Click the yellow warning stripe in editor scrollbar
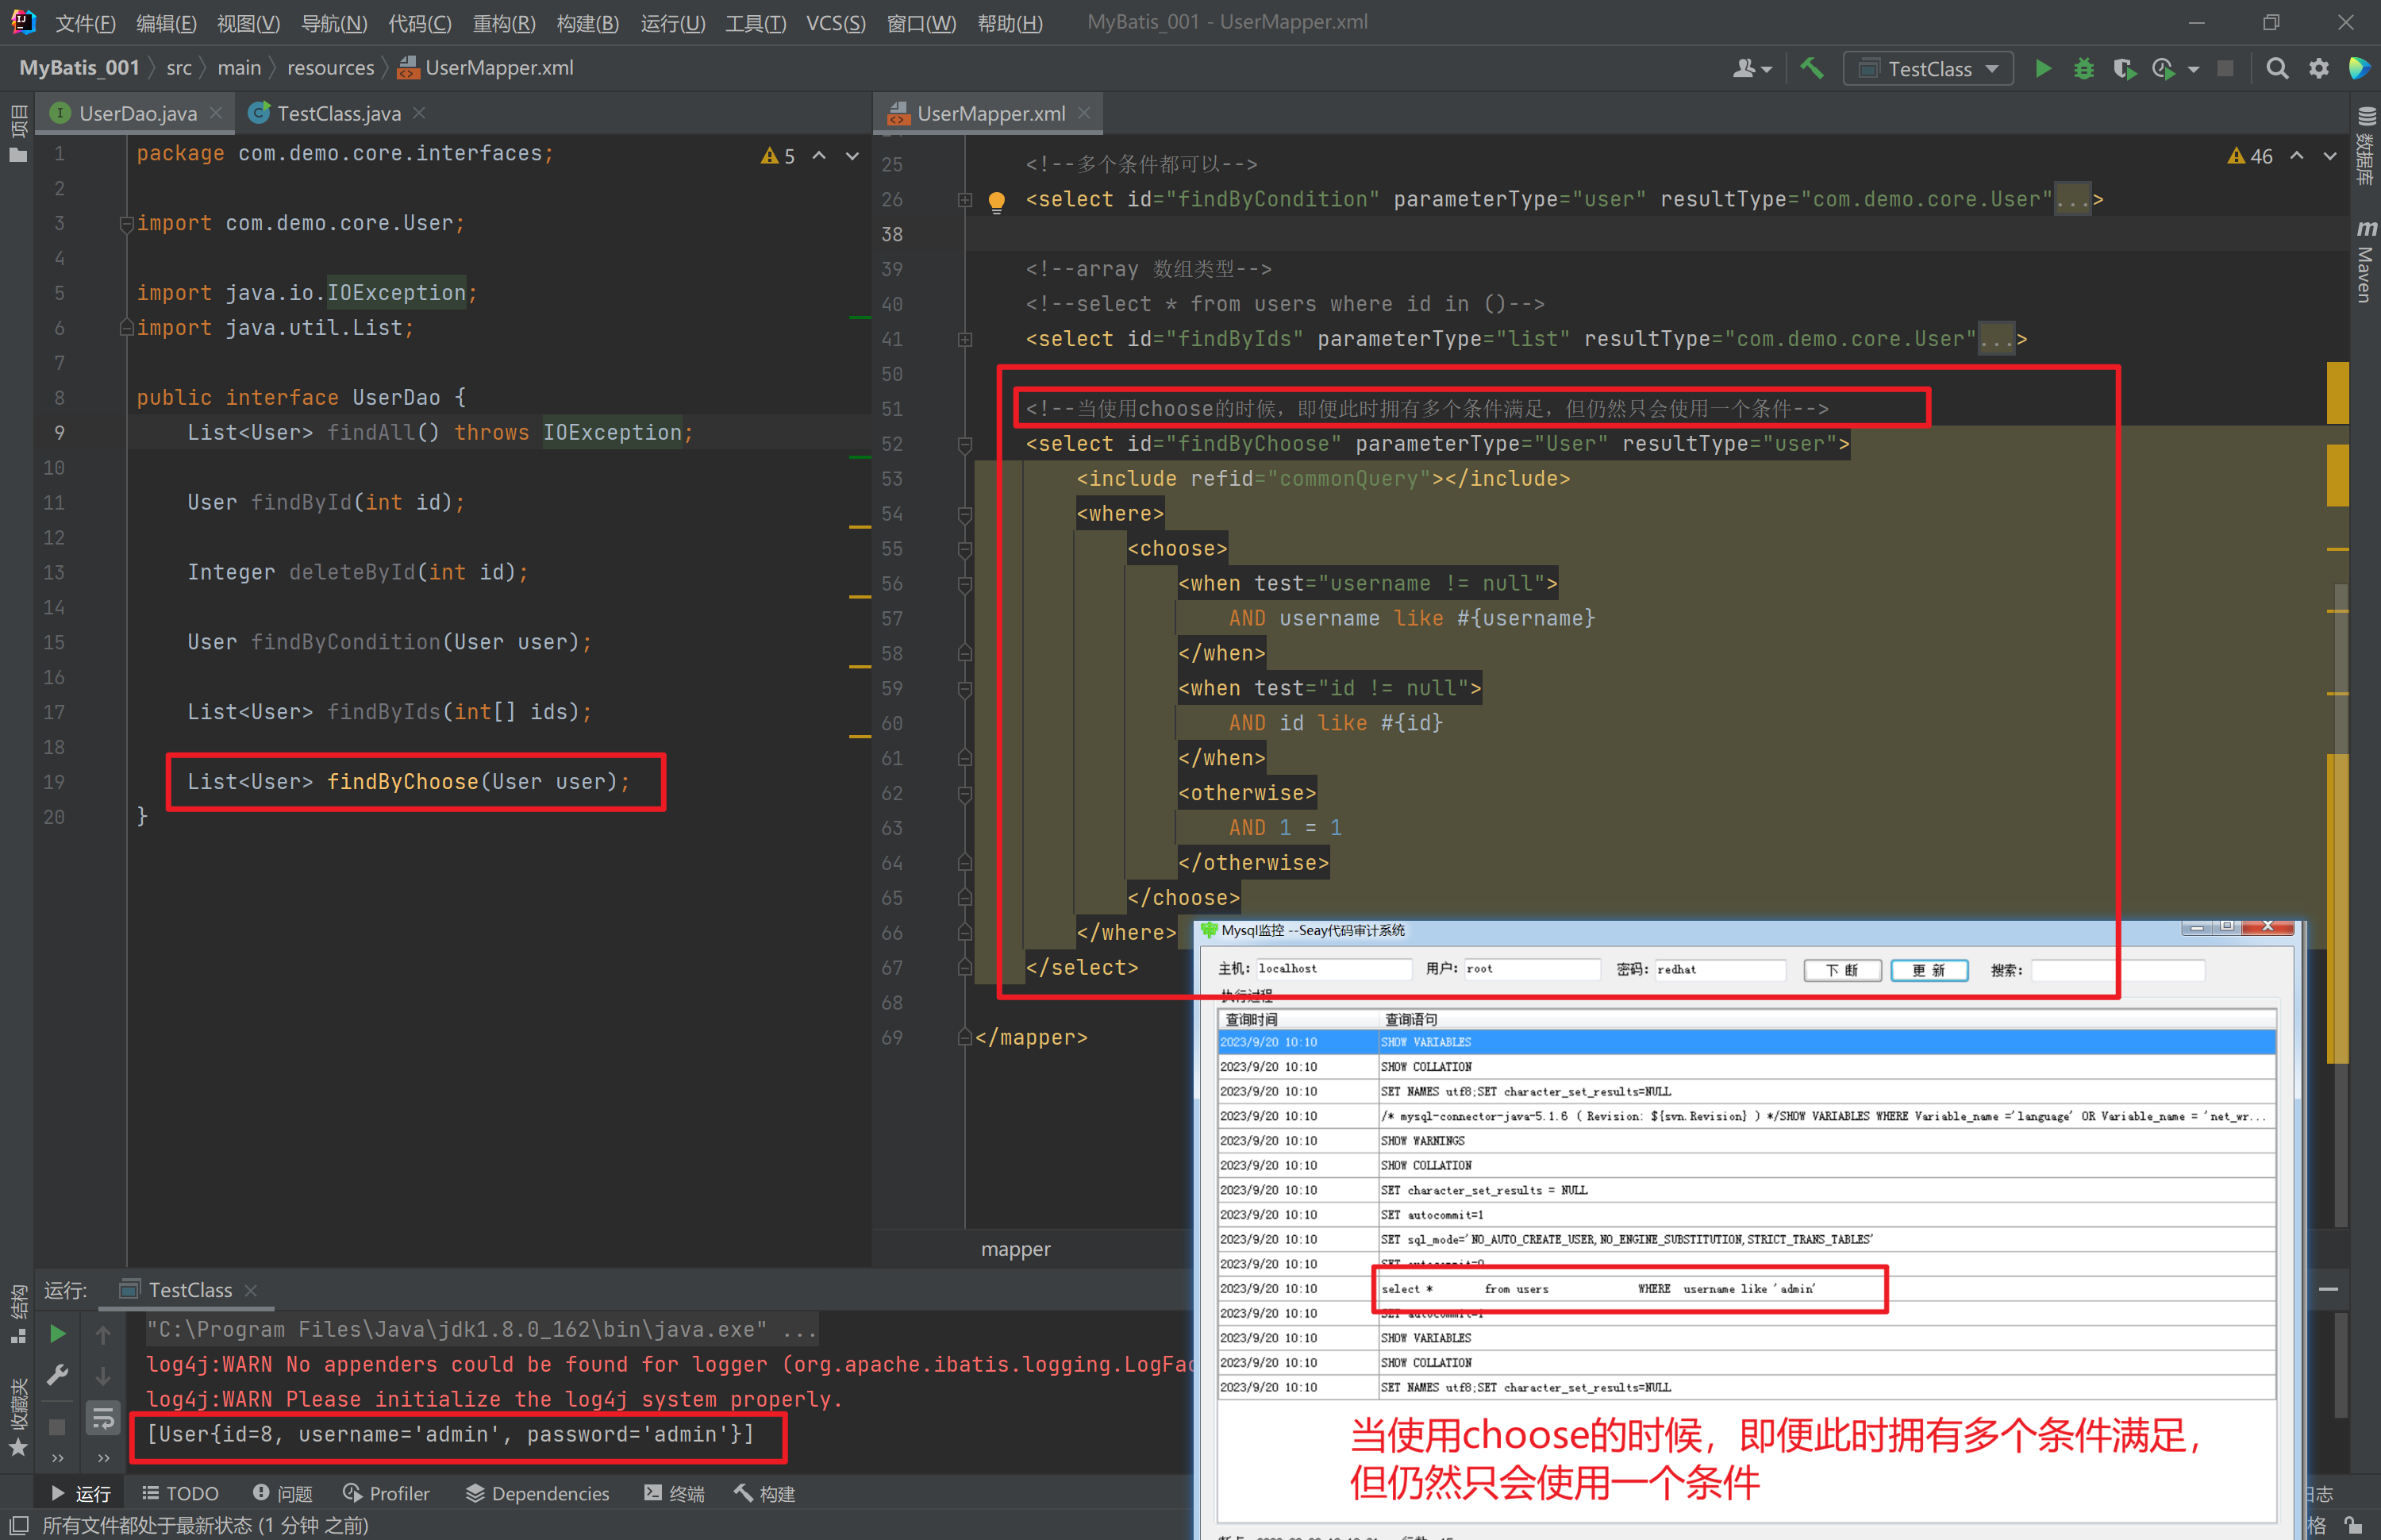Image resolution: width=2381 pixels, height=1540 pixels. 2337,392
